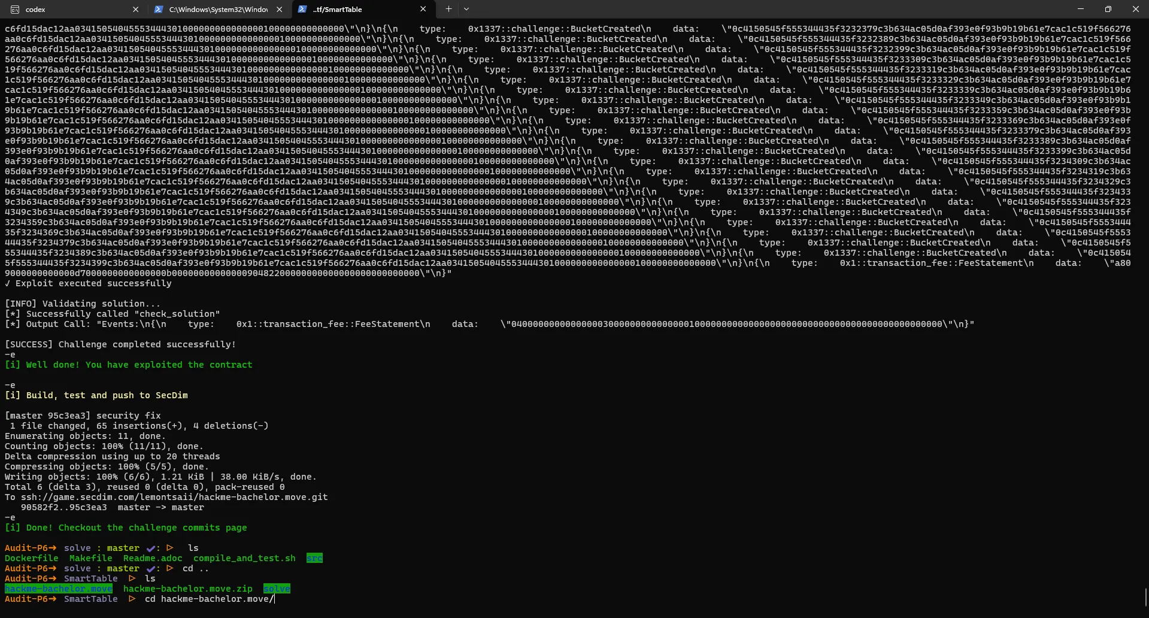Close the ..tf/SmartTable tab
The image size is (1149, 618).
423,10
